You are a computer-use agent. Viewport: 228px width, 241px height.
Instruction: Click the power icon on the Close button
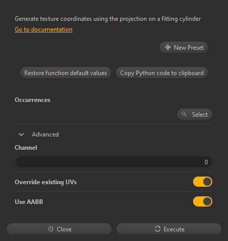click(51, 229)
